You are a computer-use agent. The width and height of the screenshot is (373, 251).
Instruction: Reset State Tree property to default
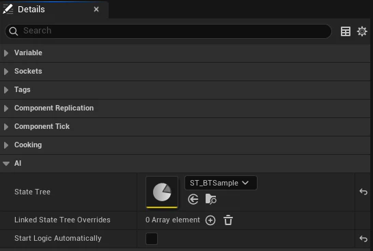(363, 192)
